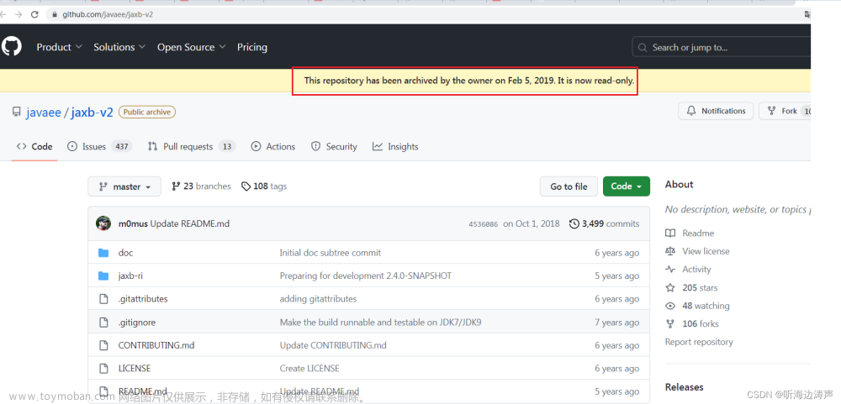Viewport: 841px width, 404px height.
Task: Click the search magnifier icon
Action: 643,48
